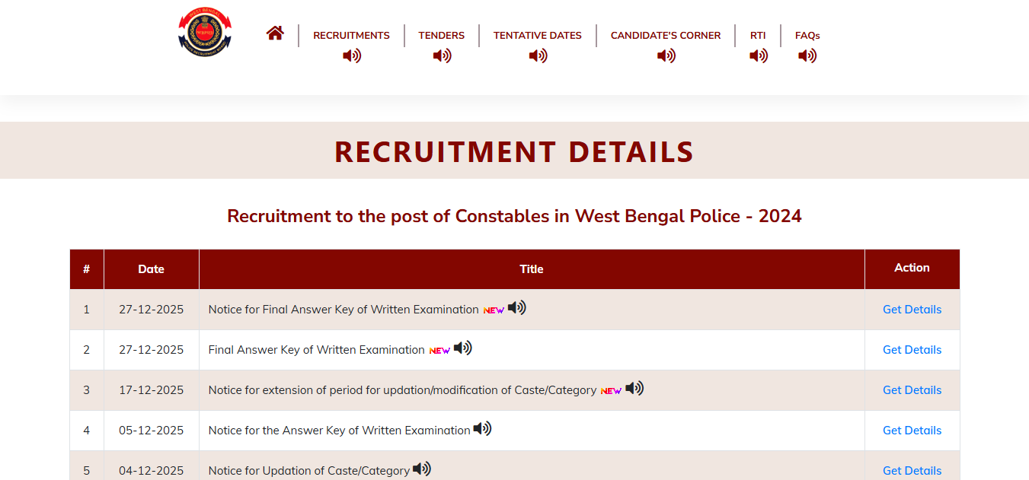Viewport: 1029px width, 480px height.
Task: Open the FAQs page
Action: 807,35
